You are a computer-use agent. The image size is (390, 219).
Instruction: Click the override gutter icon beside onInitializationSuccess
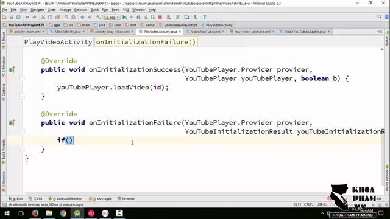point(12,70)
